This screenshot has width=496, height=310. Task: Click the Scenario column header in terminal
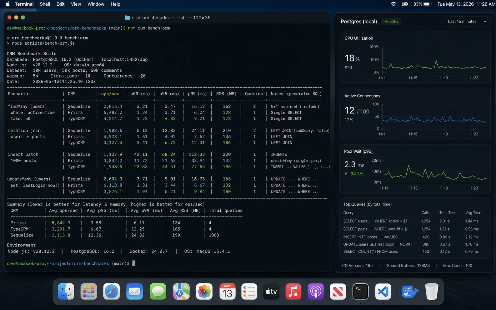pos(18,94)
